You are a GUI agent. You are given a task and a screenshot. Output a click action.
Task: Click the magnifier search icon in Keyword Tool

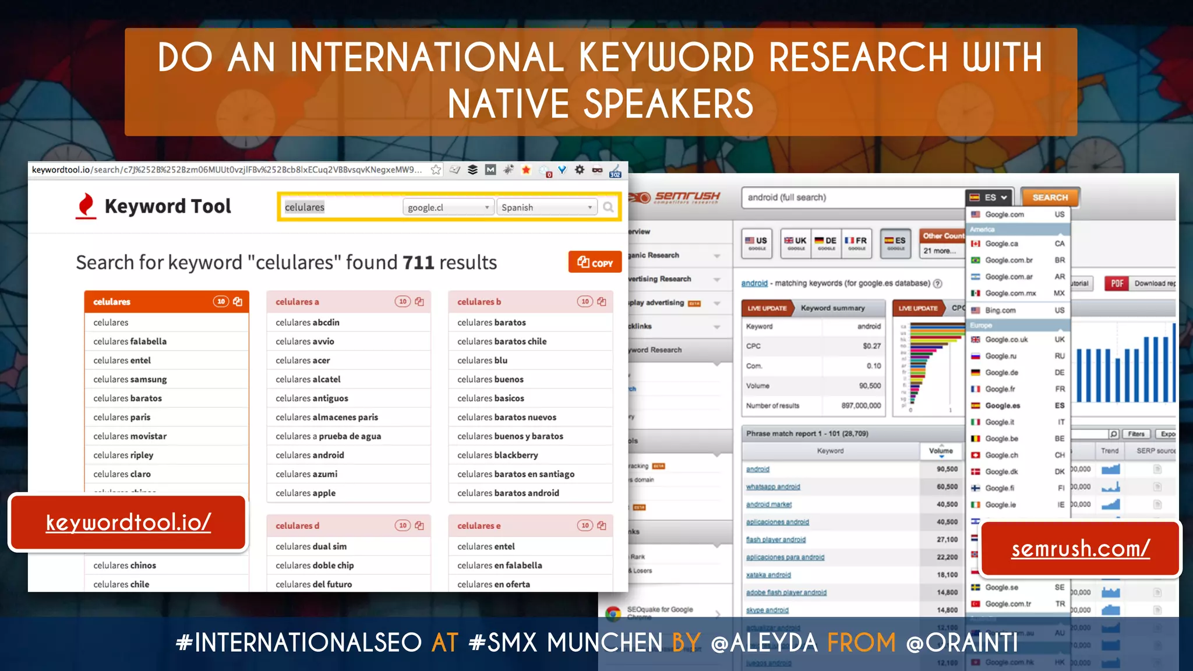[608, 207]
